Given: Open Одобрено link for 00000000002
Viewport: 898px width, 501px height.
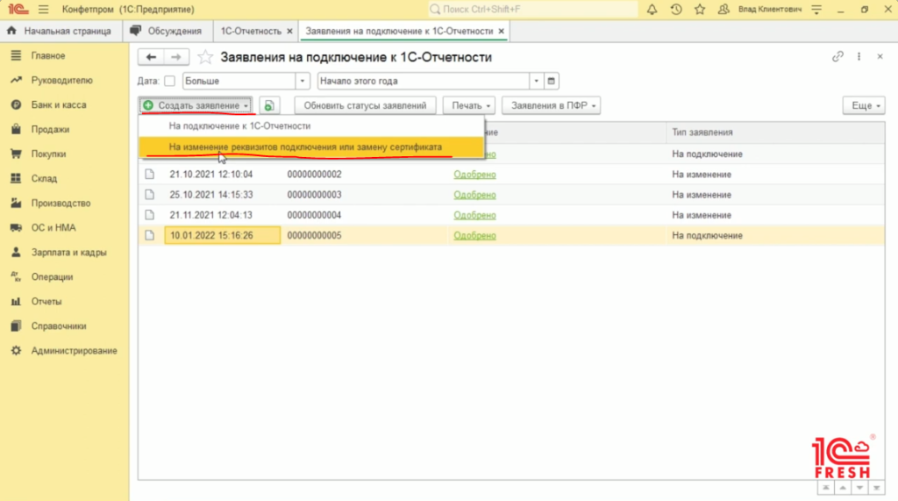Looking at the screenshot, I should tap(474, 175).
